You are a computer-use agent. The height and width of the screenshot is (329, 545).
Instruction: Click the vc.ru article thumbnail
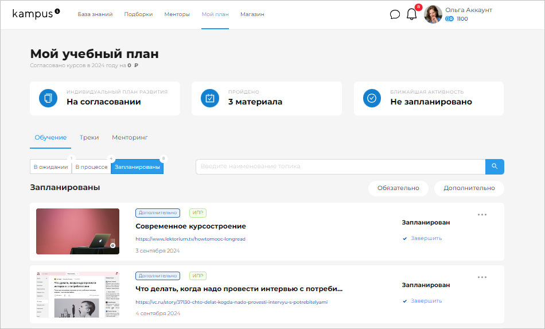click(77, 294)
